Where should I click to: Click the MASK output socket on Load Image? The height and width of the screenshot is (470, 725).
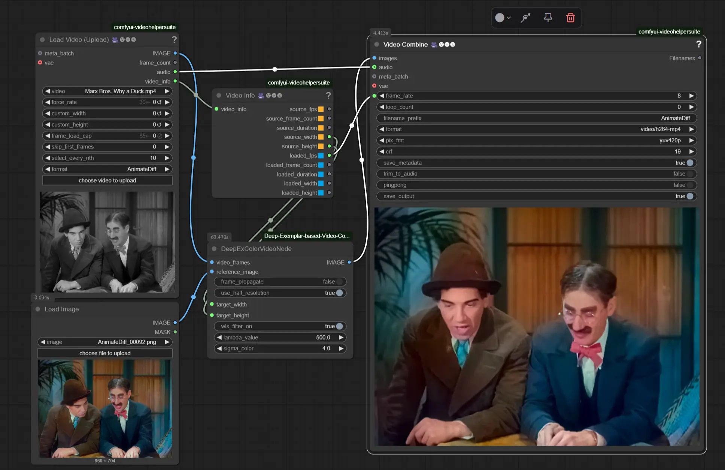(175, 332)
